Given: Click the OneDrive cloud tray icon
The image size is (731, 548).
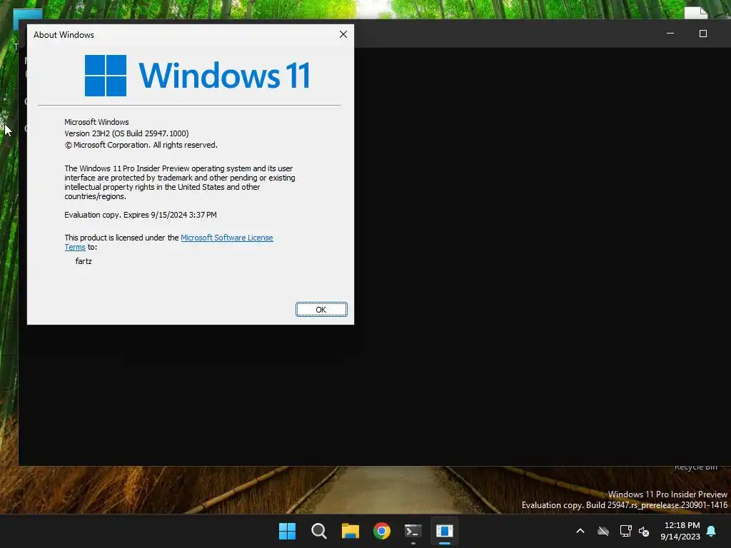Looking at the screenshot, I should tap(603, 531).
